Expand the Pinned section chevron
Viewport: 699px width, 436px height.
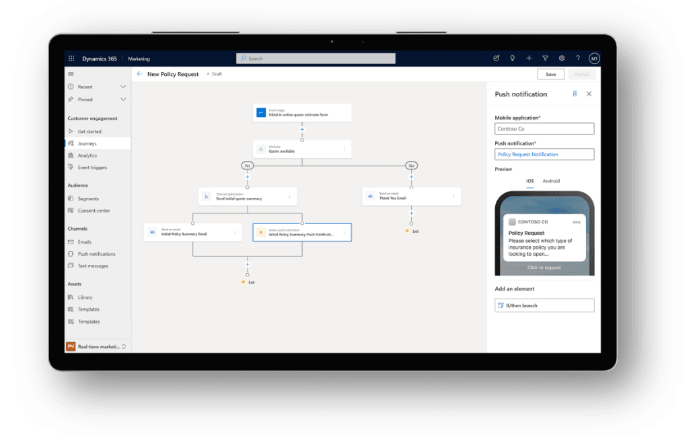coord(123,99)
